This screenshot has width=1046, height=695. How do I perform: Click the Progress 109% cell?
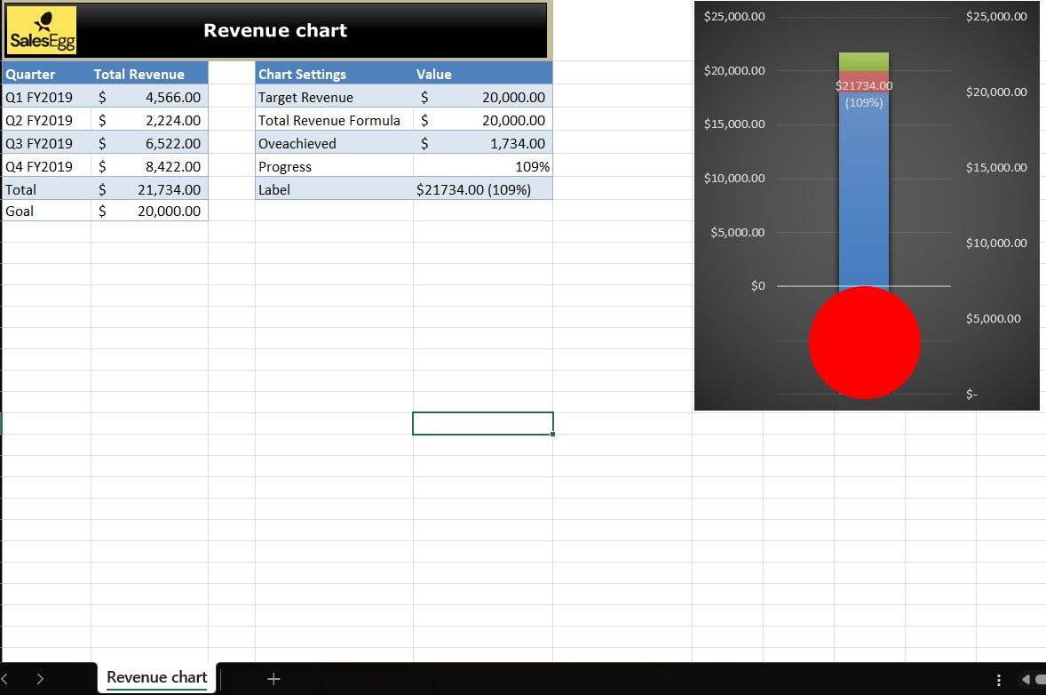coord(482,167)
